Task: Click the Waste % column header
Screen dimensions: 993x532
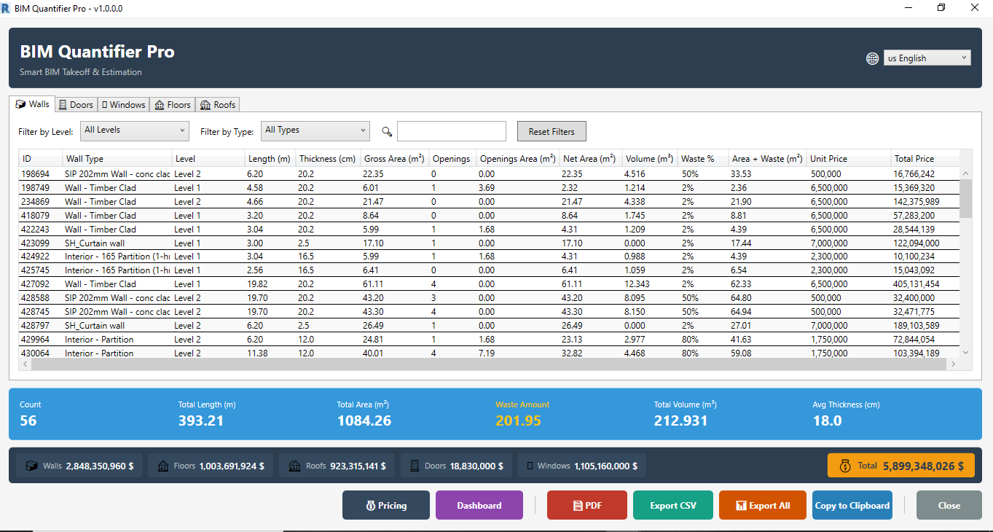Action: (702, 159)
